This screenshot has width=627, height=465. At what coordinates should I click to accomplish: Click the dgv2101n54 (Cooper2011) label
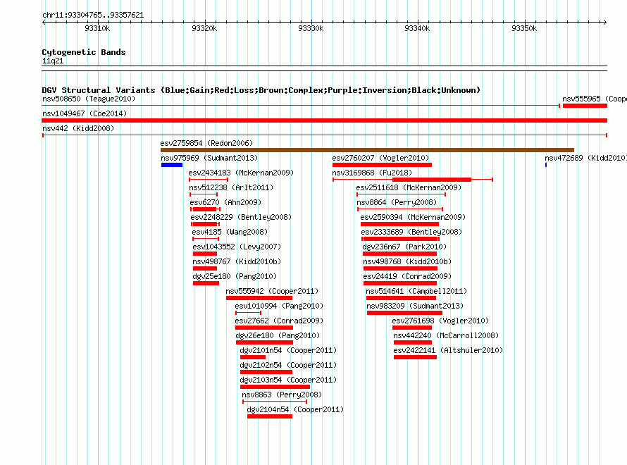point(288,350)
